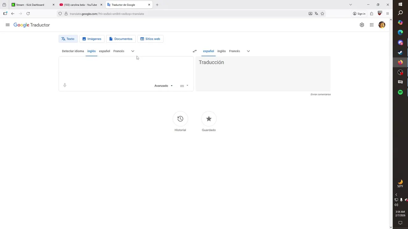Open Google Translate settings gear
Image resolution: width=408 pixels, height=229 pixels.
362,25
